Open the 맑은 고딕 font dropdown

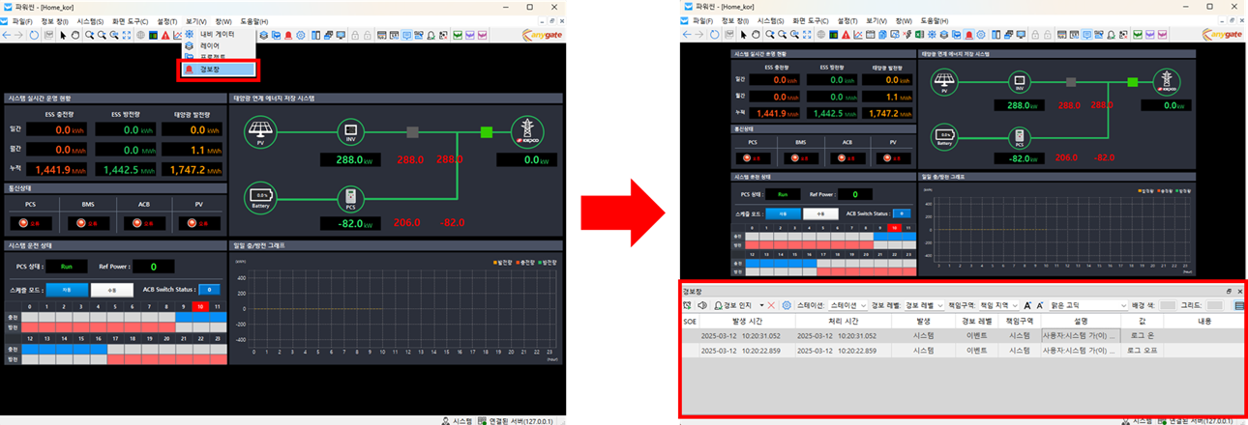pyautogui.click(x=1086, y=305)
